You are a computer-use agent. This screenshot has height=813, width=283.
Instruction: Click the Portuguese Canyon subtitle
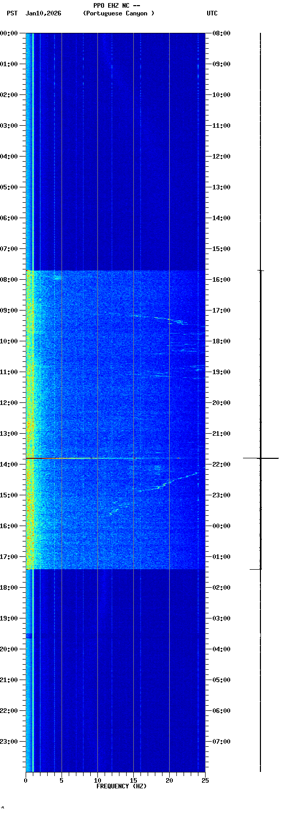(118, 13)
